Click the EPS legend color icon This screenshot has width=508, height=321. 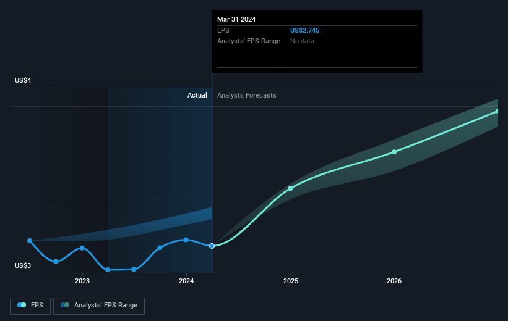(22, 305)
